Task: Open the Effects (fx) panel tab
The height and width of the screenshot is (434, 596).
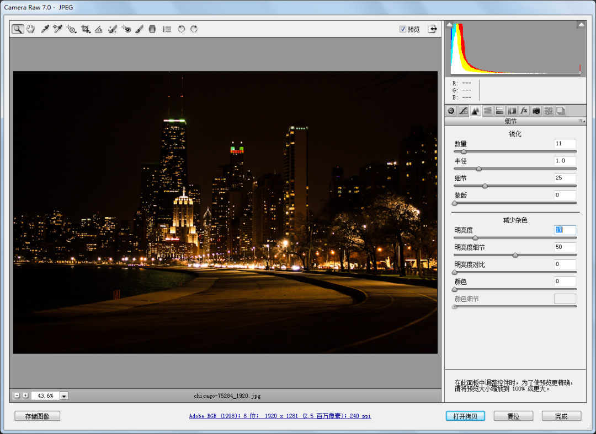Action: [x=524, y=111]
